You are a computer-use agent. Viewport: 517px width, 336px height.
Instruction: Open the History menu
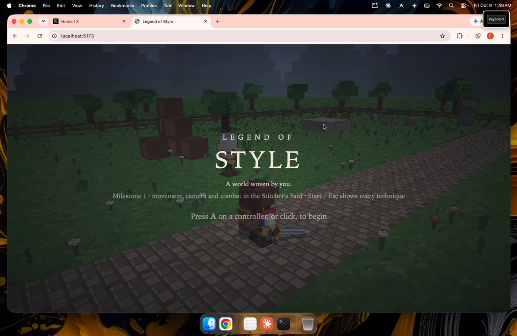pyautogui.click(x=96, y=6)
